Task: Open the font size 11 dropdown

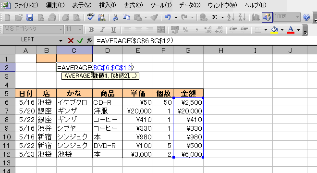Action: (80, 30)
